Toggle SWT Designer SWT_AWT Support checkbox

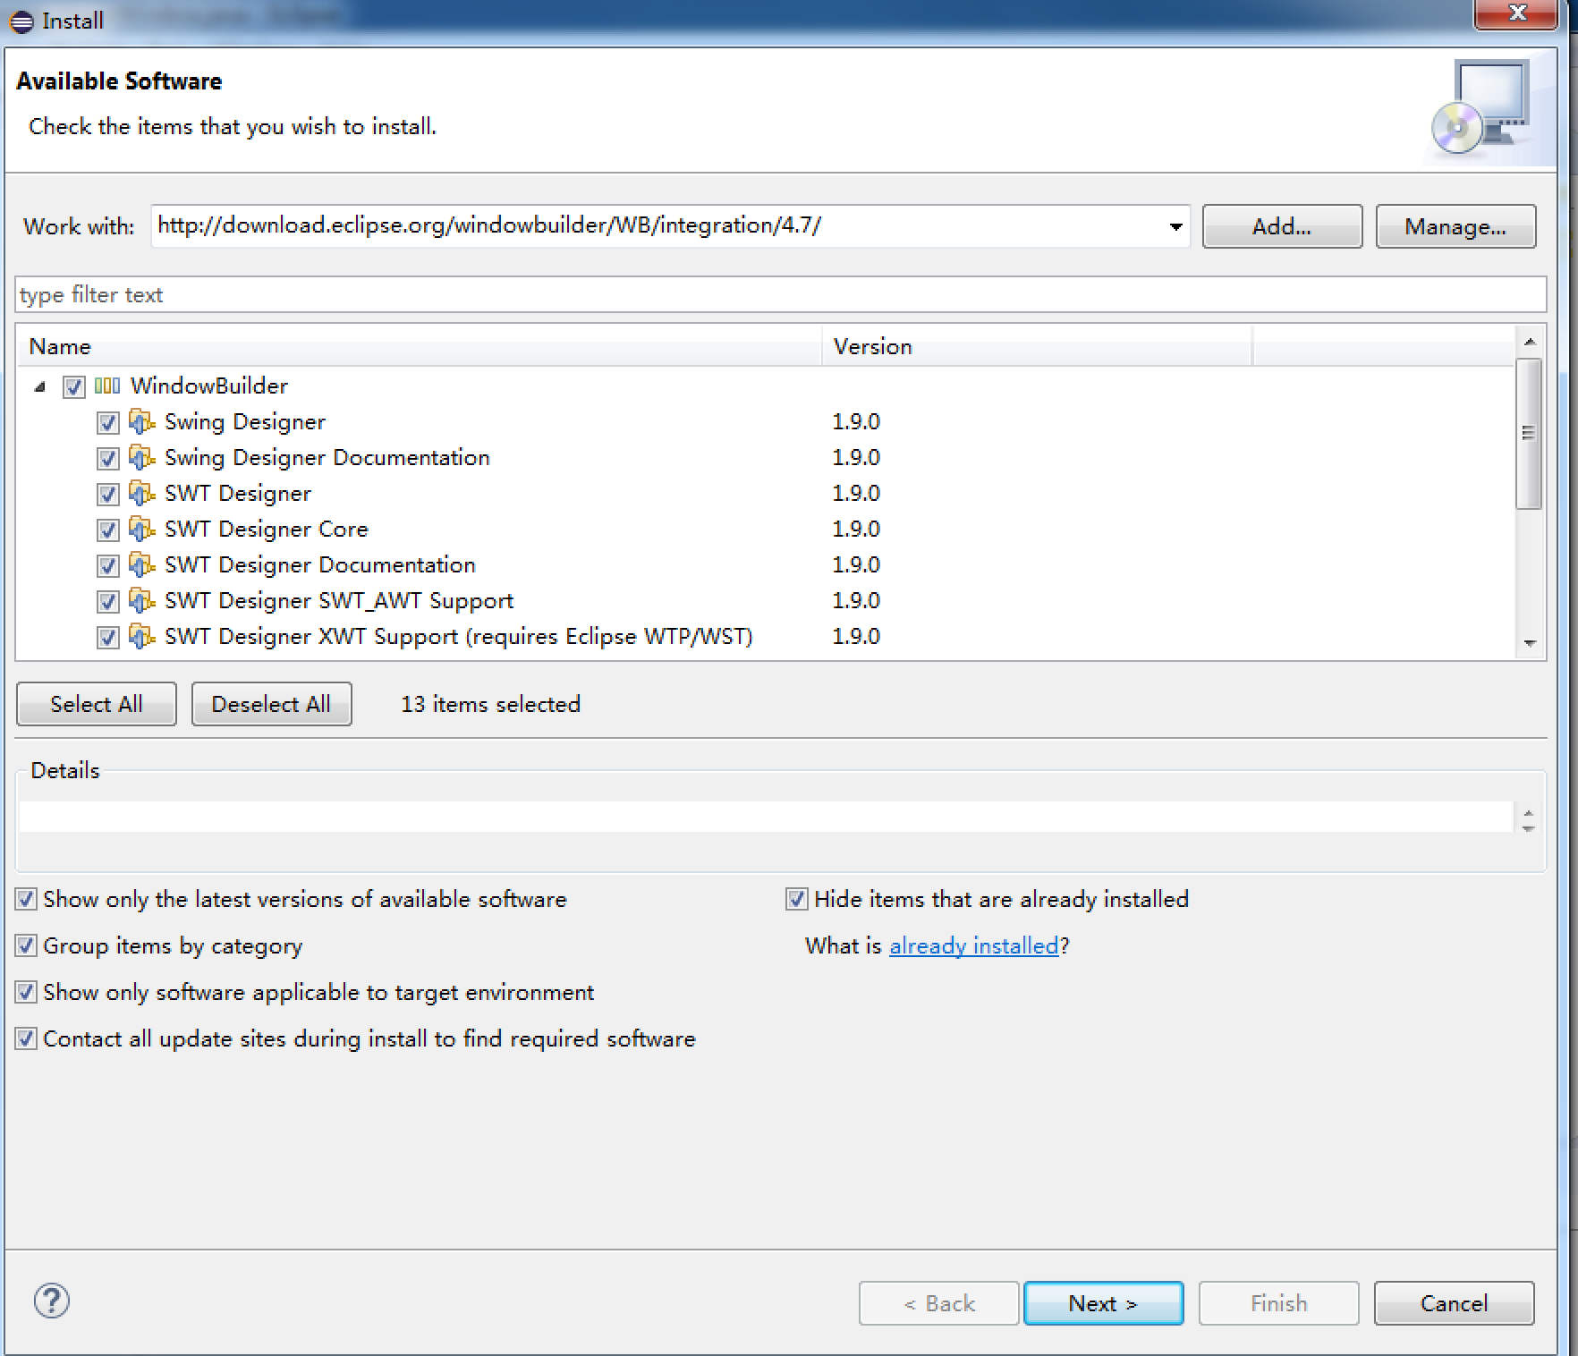coord(107,601)
